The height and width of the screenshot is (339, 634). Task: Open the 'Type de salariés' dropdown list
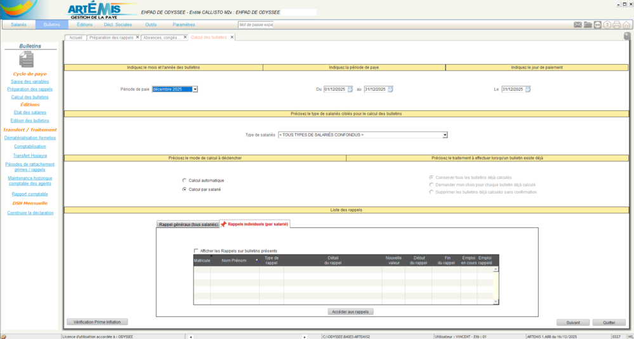pyautogui.click(x=445, y=135)
